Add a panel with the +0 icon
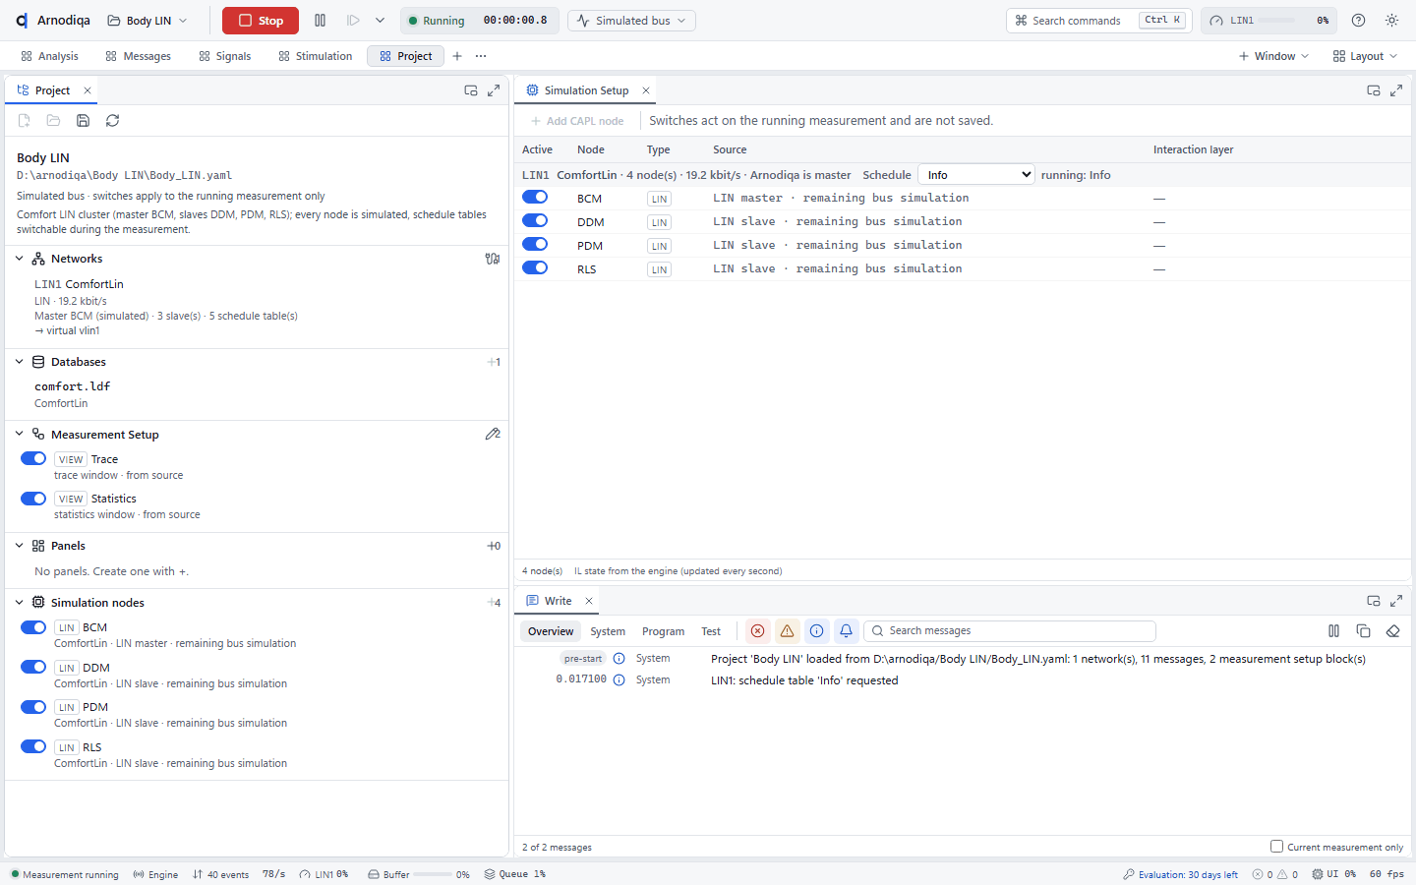This screenshot has width=1416, height=885. coord(494,546)
